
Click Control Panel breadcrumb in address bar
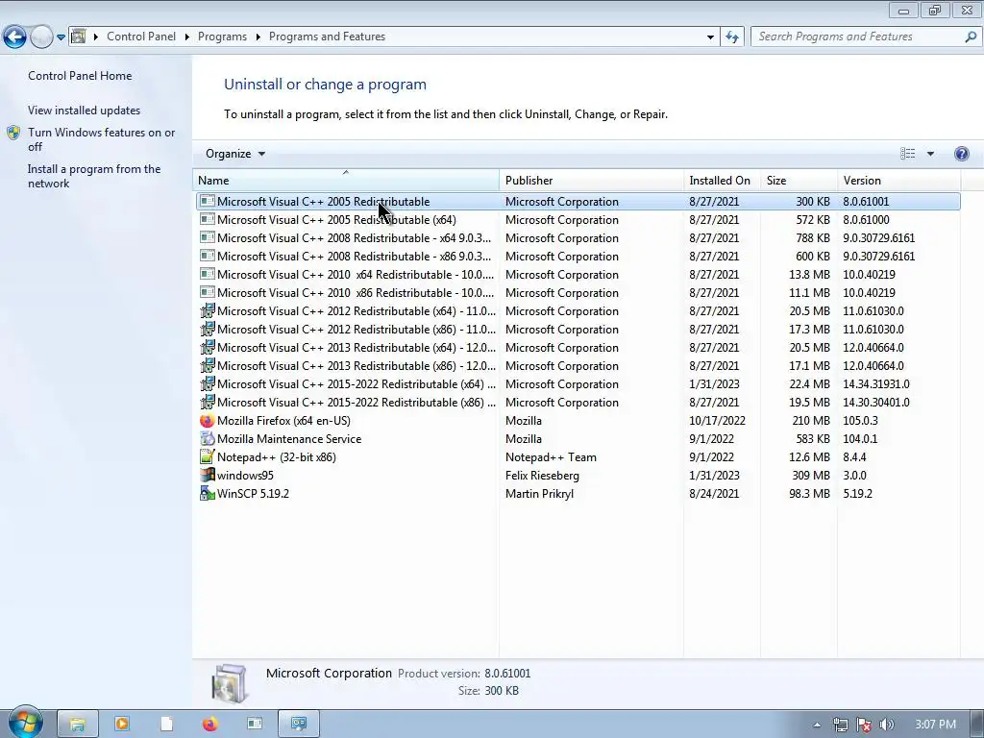point(141,37)
